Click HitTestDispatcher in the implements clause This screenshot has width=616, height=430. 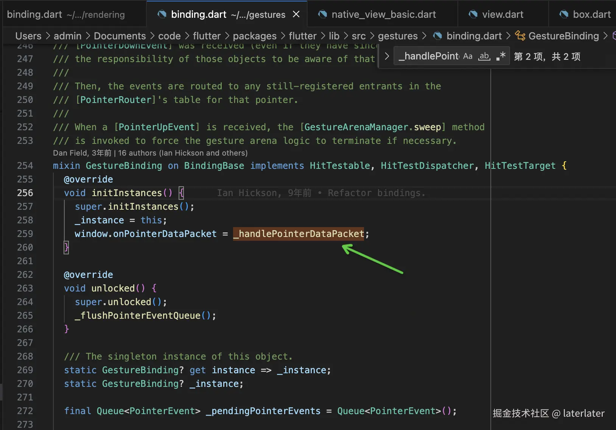pos(427,166)
